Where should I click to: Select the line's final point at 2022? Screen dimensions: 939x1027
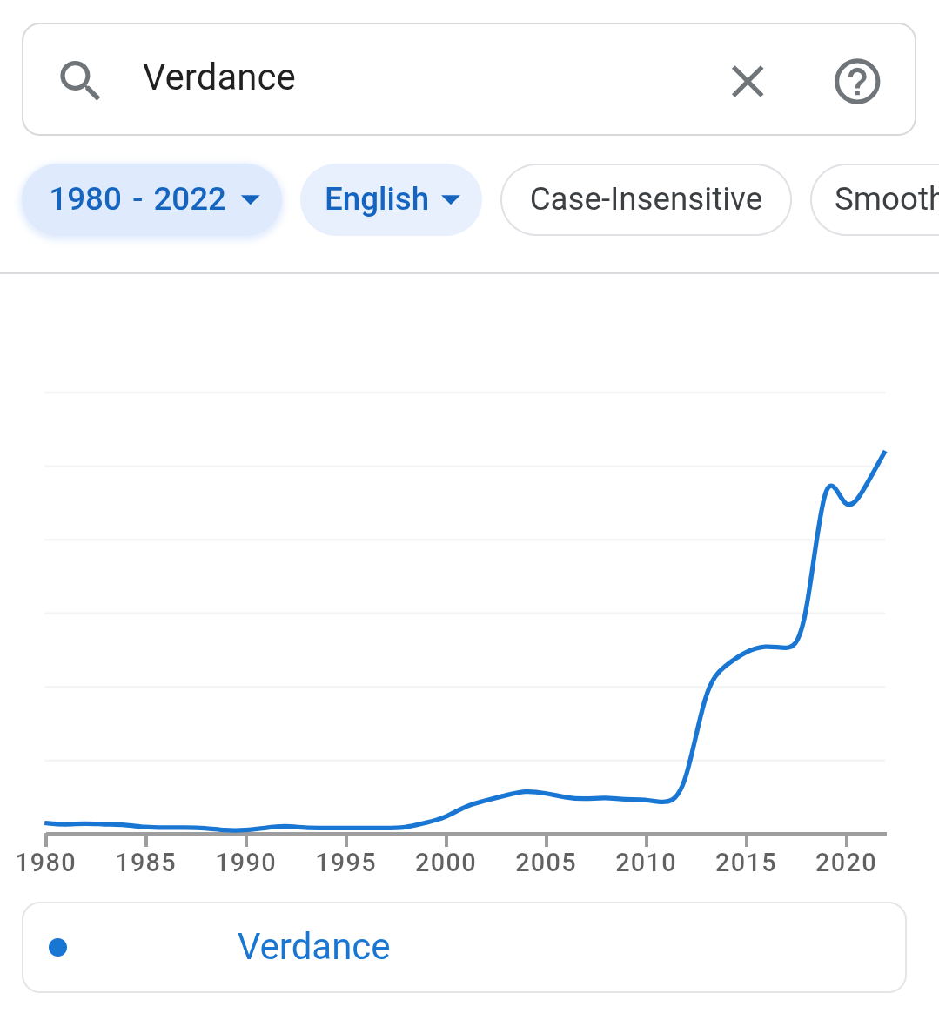885,452
